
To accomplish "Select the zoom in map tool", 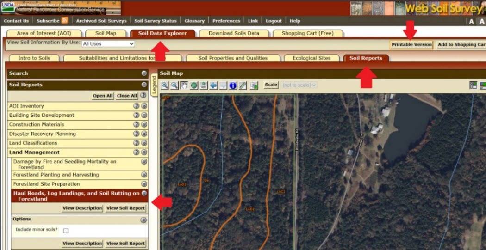I will pyautogui.click(x=165, y=85).
